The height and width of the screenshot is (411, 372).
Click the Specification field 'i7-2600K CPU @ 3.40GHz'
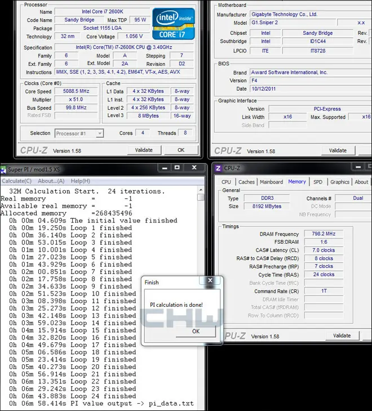124,47
